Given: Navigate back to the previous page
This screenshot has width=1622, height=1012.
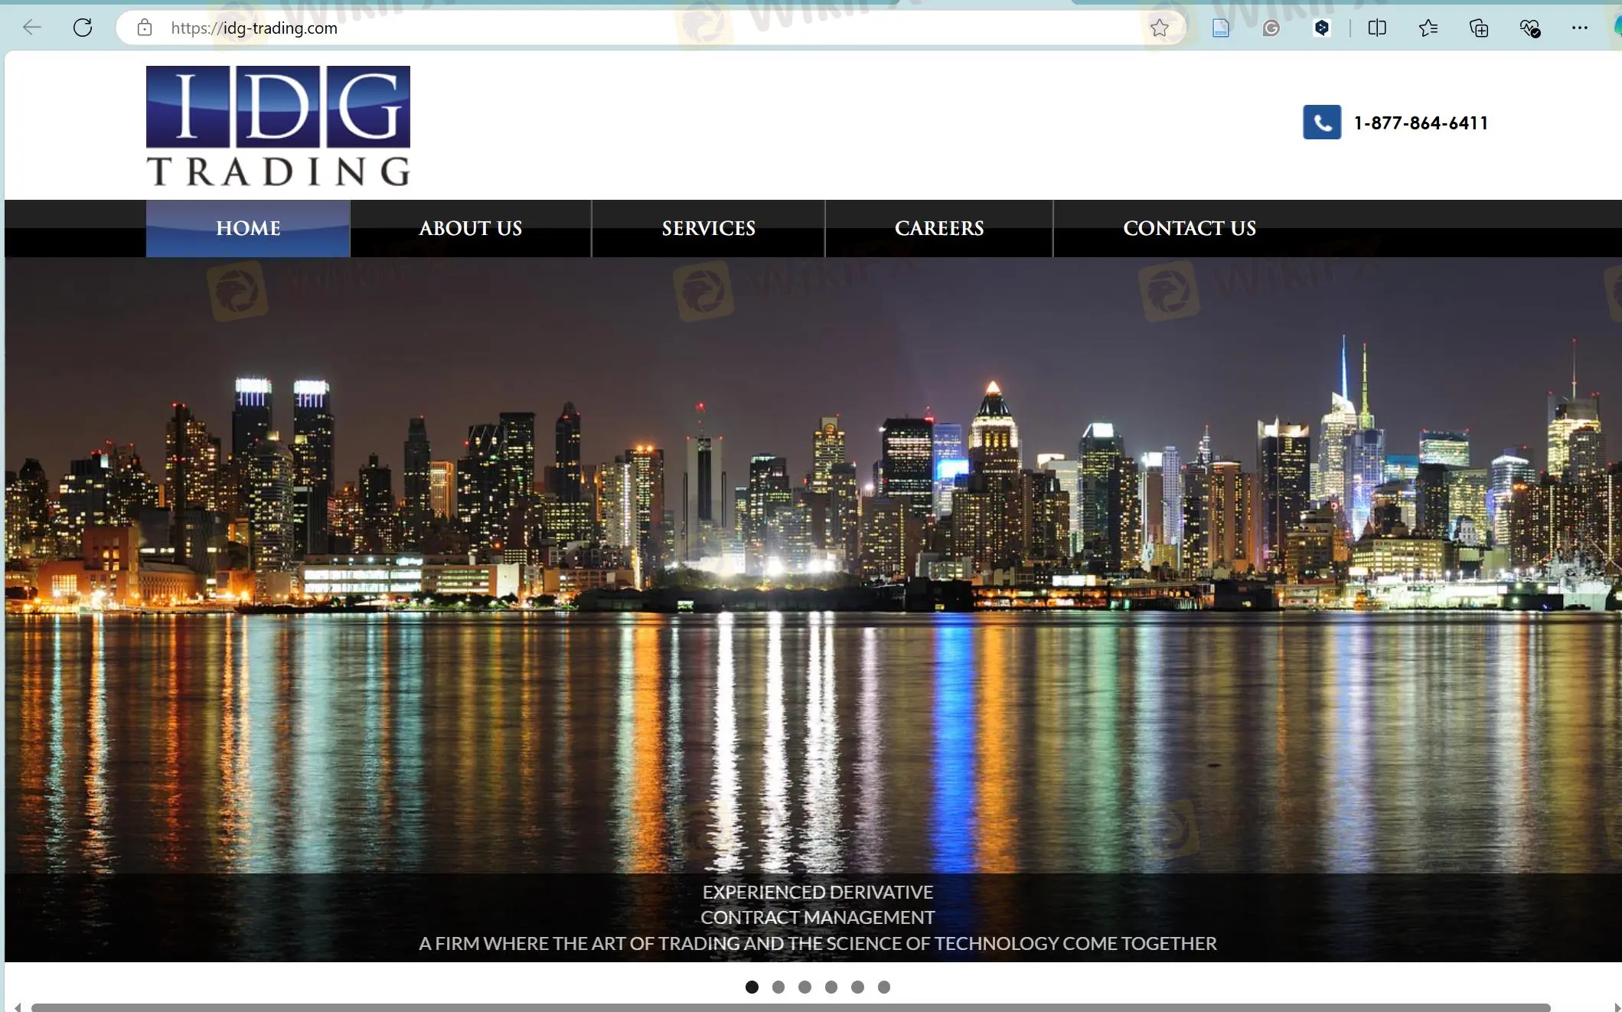Looking at the screenshot, I should 31,28.
